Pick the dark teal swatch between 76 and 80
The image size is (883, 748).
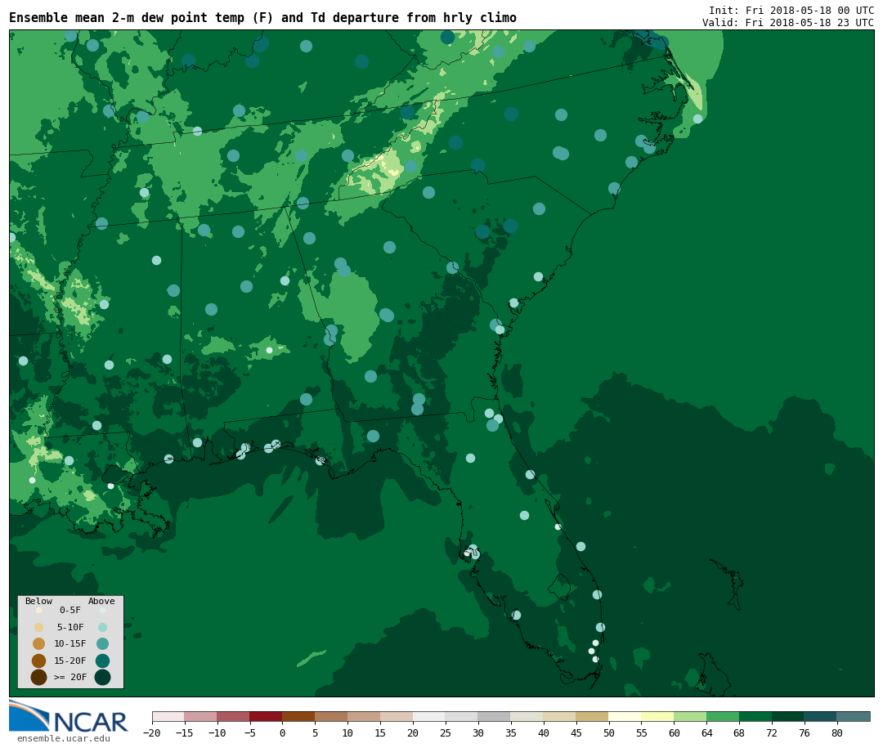tap(822, 716)
